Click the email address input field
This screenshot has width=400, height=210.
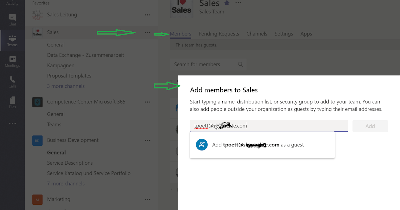coord(269,126)
